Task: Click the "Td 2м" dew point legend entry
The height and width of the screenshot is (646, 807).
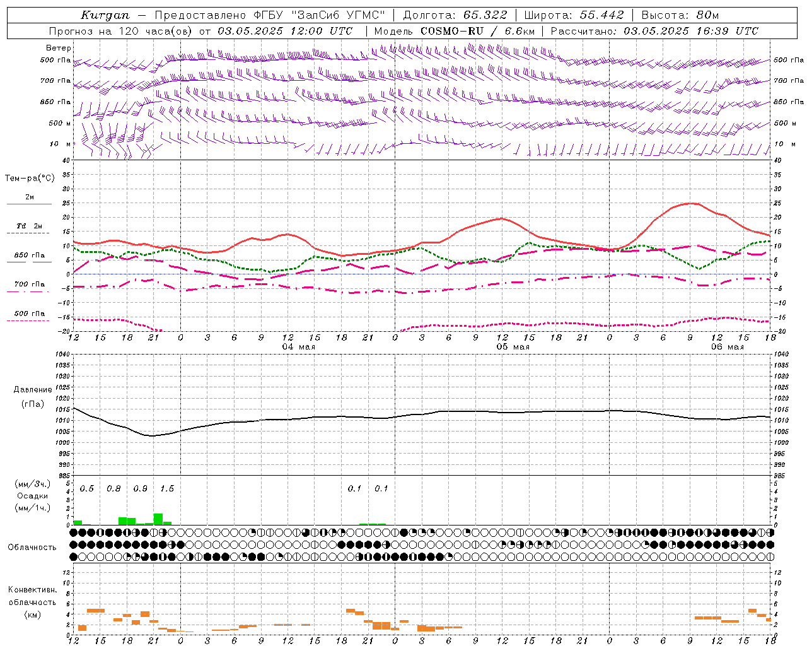Action: (x=30, y=226)
